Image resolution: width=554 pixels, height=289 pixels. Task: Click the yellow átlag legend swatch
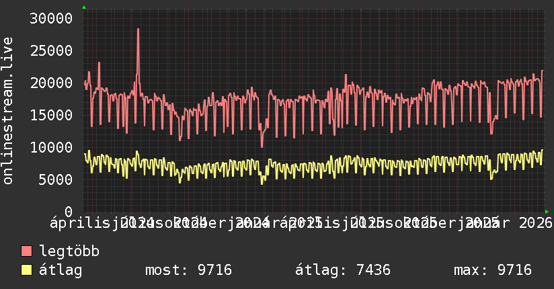point(26,270)
